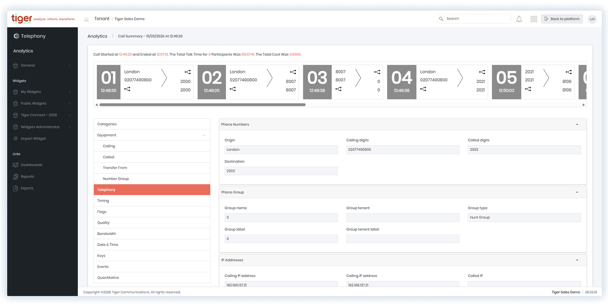Expand the My Widgets submenu
The image size is (608, 306).
[42, 92]
